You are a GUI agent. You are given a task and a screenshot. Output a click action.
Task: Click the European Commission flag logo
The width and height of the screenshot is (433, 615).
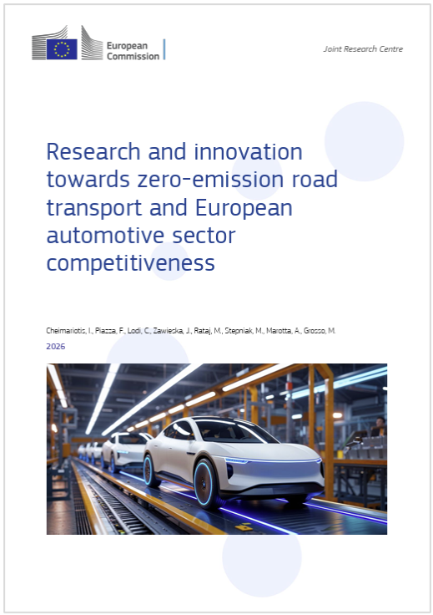62,49
